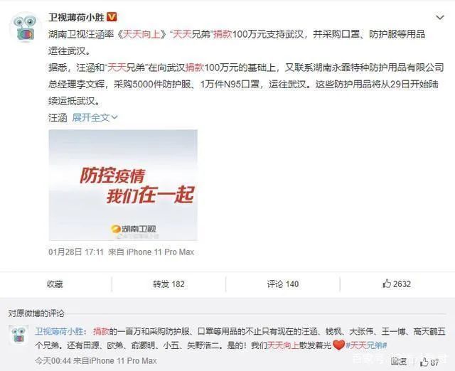455x371 pixels.
Task: Click the orange verified V badge
Action: point(112,17)
